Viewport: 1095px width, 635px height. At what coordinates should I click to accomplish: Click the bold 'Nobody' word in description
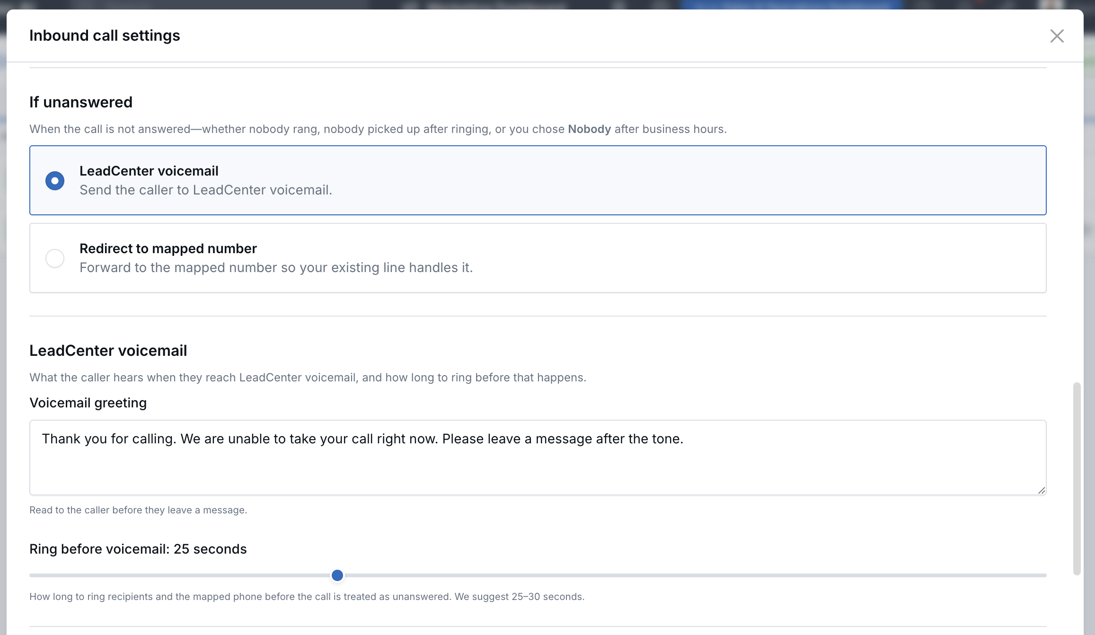click(x=590, y=129)
